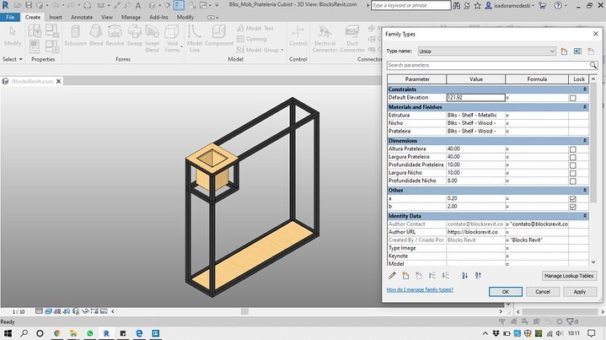Click the Print icon in quick access toolbar
Image resolution: width=606 pixels, height=340 pixels.
click(x=88, y=5)
